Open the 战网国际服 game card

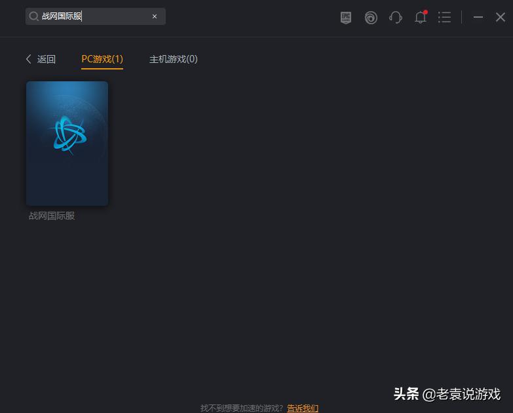[x=67, y=144]
